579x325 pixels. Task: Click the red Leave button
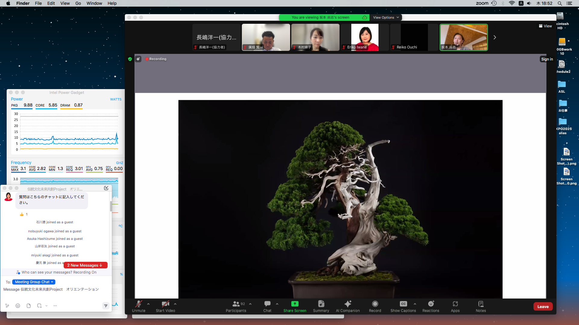click(x=543, y=307)
